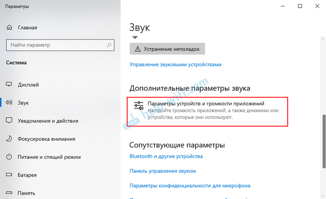The height and width of the screenshot is (199, 326).
Task: Close the Параметры window
Action: coord(317,6)
